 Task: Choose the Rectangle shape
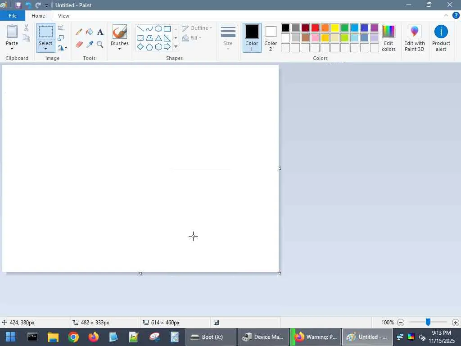pyautogui.click(x=167, y=28)
